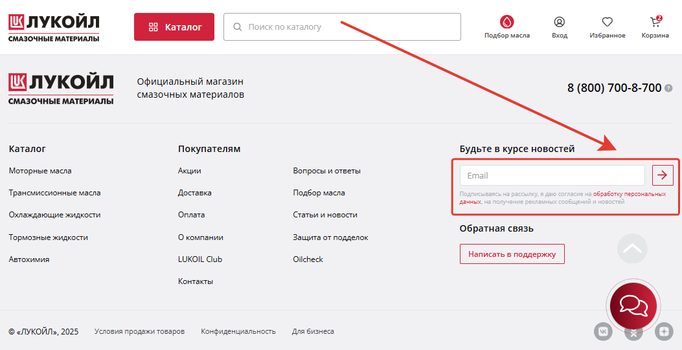Open footer Подбор масла link
The width and height of the screenshot is (682, 350).
click(319, 192)
